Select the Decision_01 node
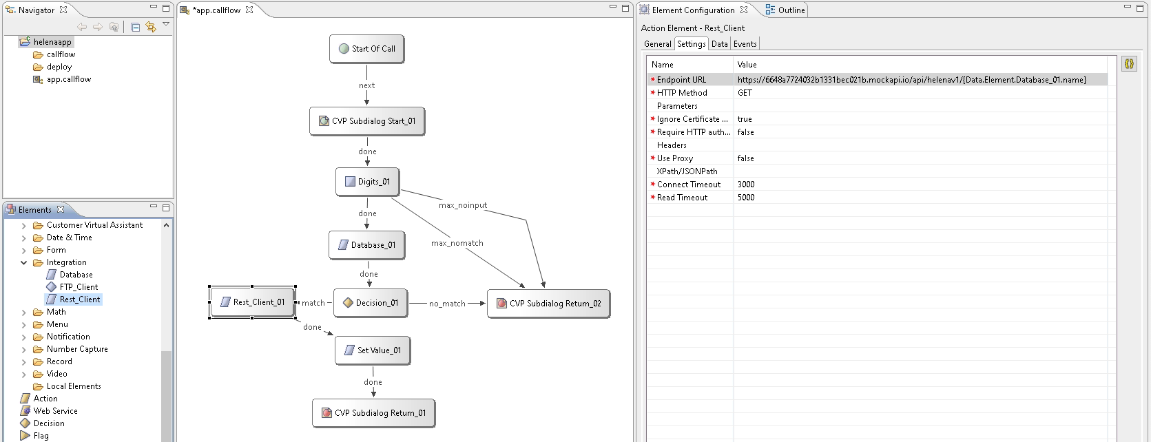This screenshot has height=442, width=1151. click(371, 303)
